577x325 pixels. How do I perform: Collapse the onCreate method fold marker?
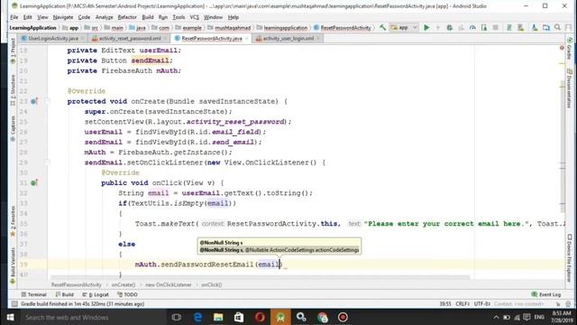pos(48,101)
